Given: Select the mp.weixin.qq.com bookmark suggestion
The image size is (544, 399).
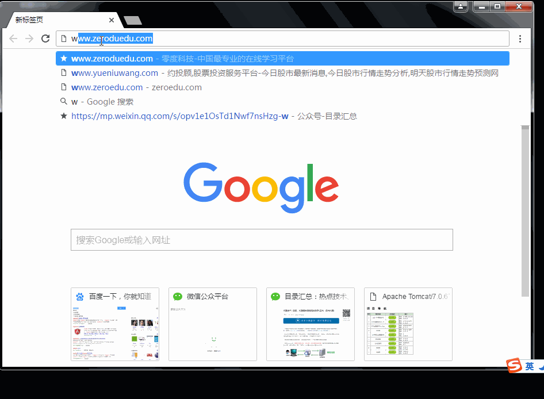Looking at the screenshot, I should pyautogui.click(x=282, y=116).
